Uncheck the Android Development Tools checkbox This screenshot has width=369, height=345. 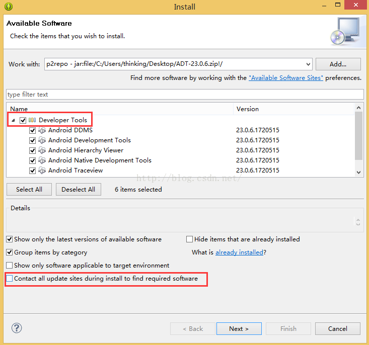tap(33, 140)
